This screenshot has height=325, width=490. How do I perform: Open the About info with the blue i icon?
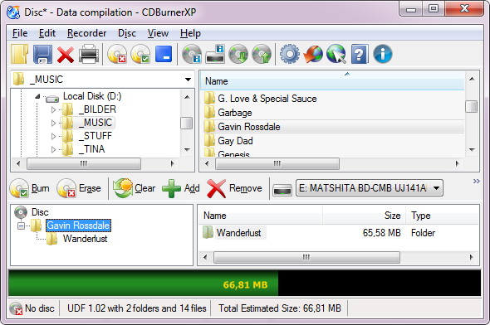pyautogui.click(x=383, y=54)
